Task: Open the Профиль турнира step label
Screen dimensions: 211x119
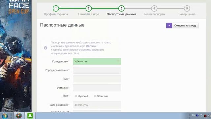Action: (x=56, y=14)
